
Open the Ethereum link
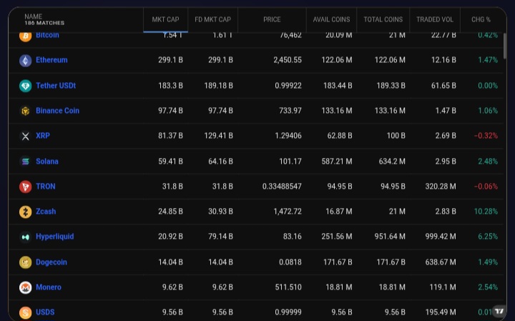tap(51, 60)
